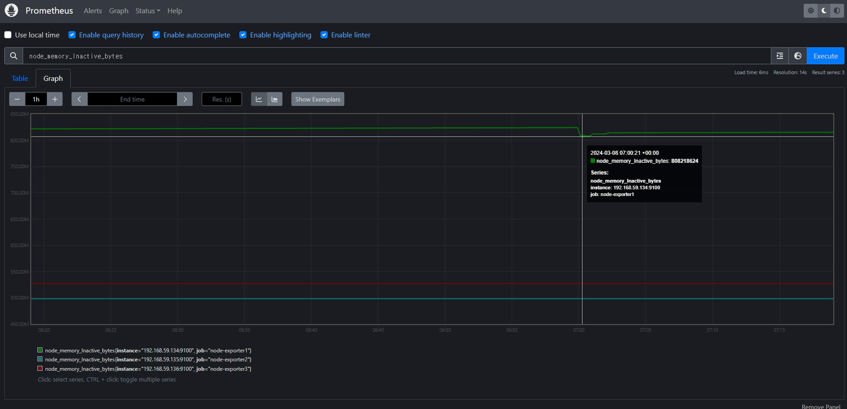Viewport: 847px width, 409px height.
Task: Go to next end time arrow
Action: [185, 99]
